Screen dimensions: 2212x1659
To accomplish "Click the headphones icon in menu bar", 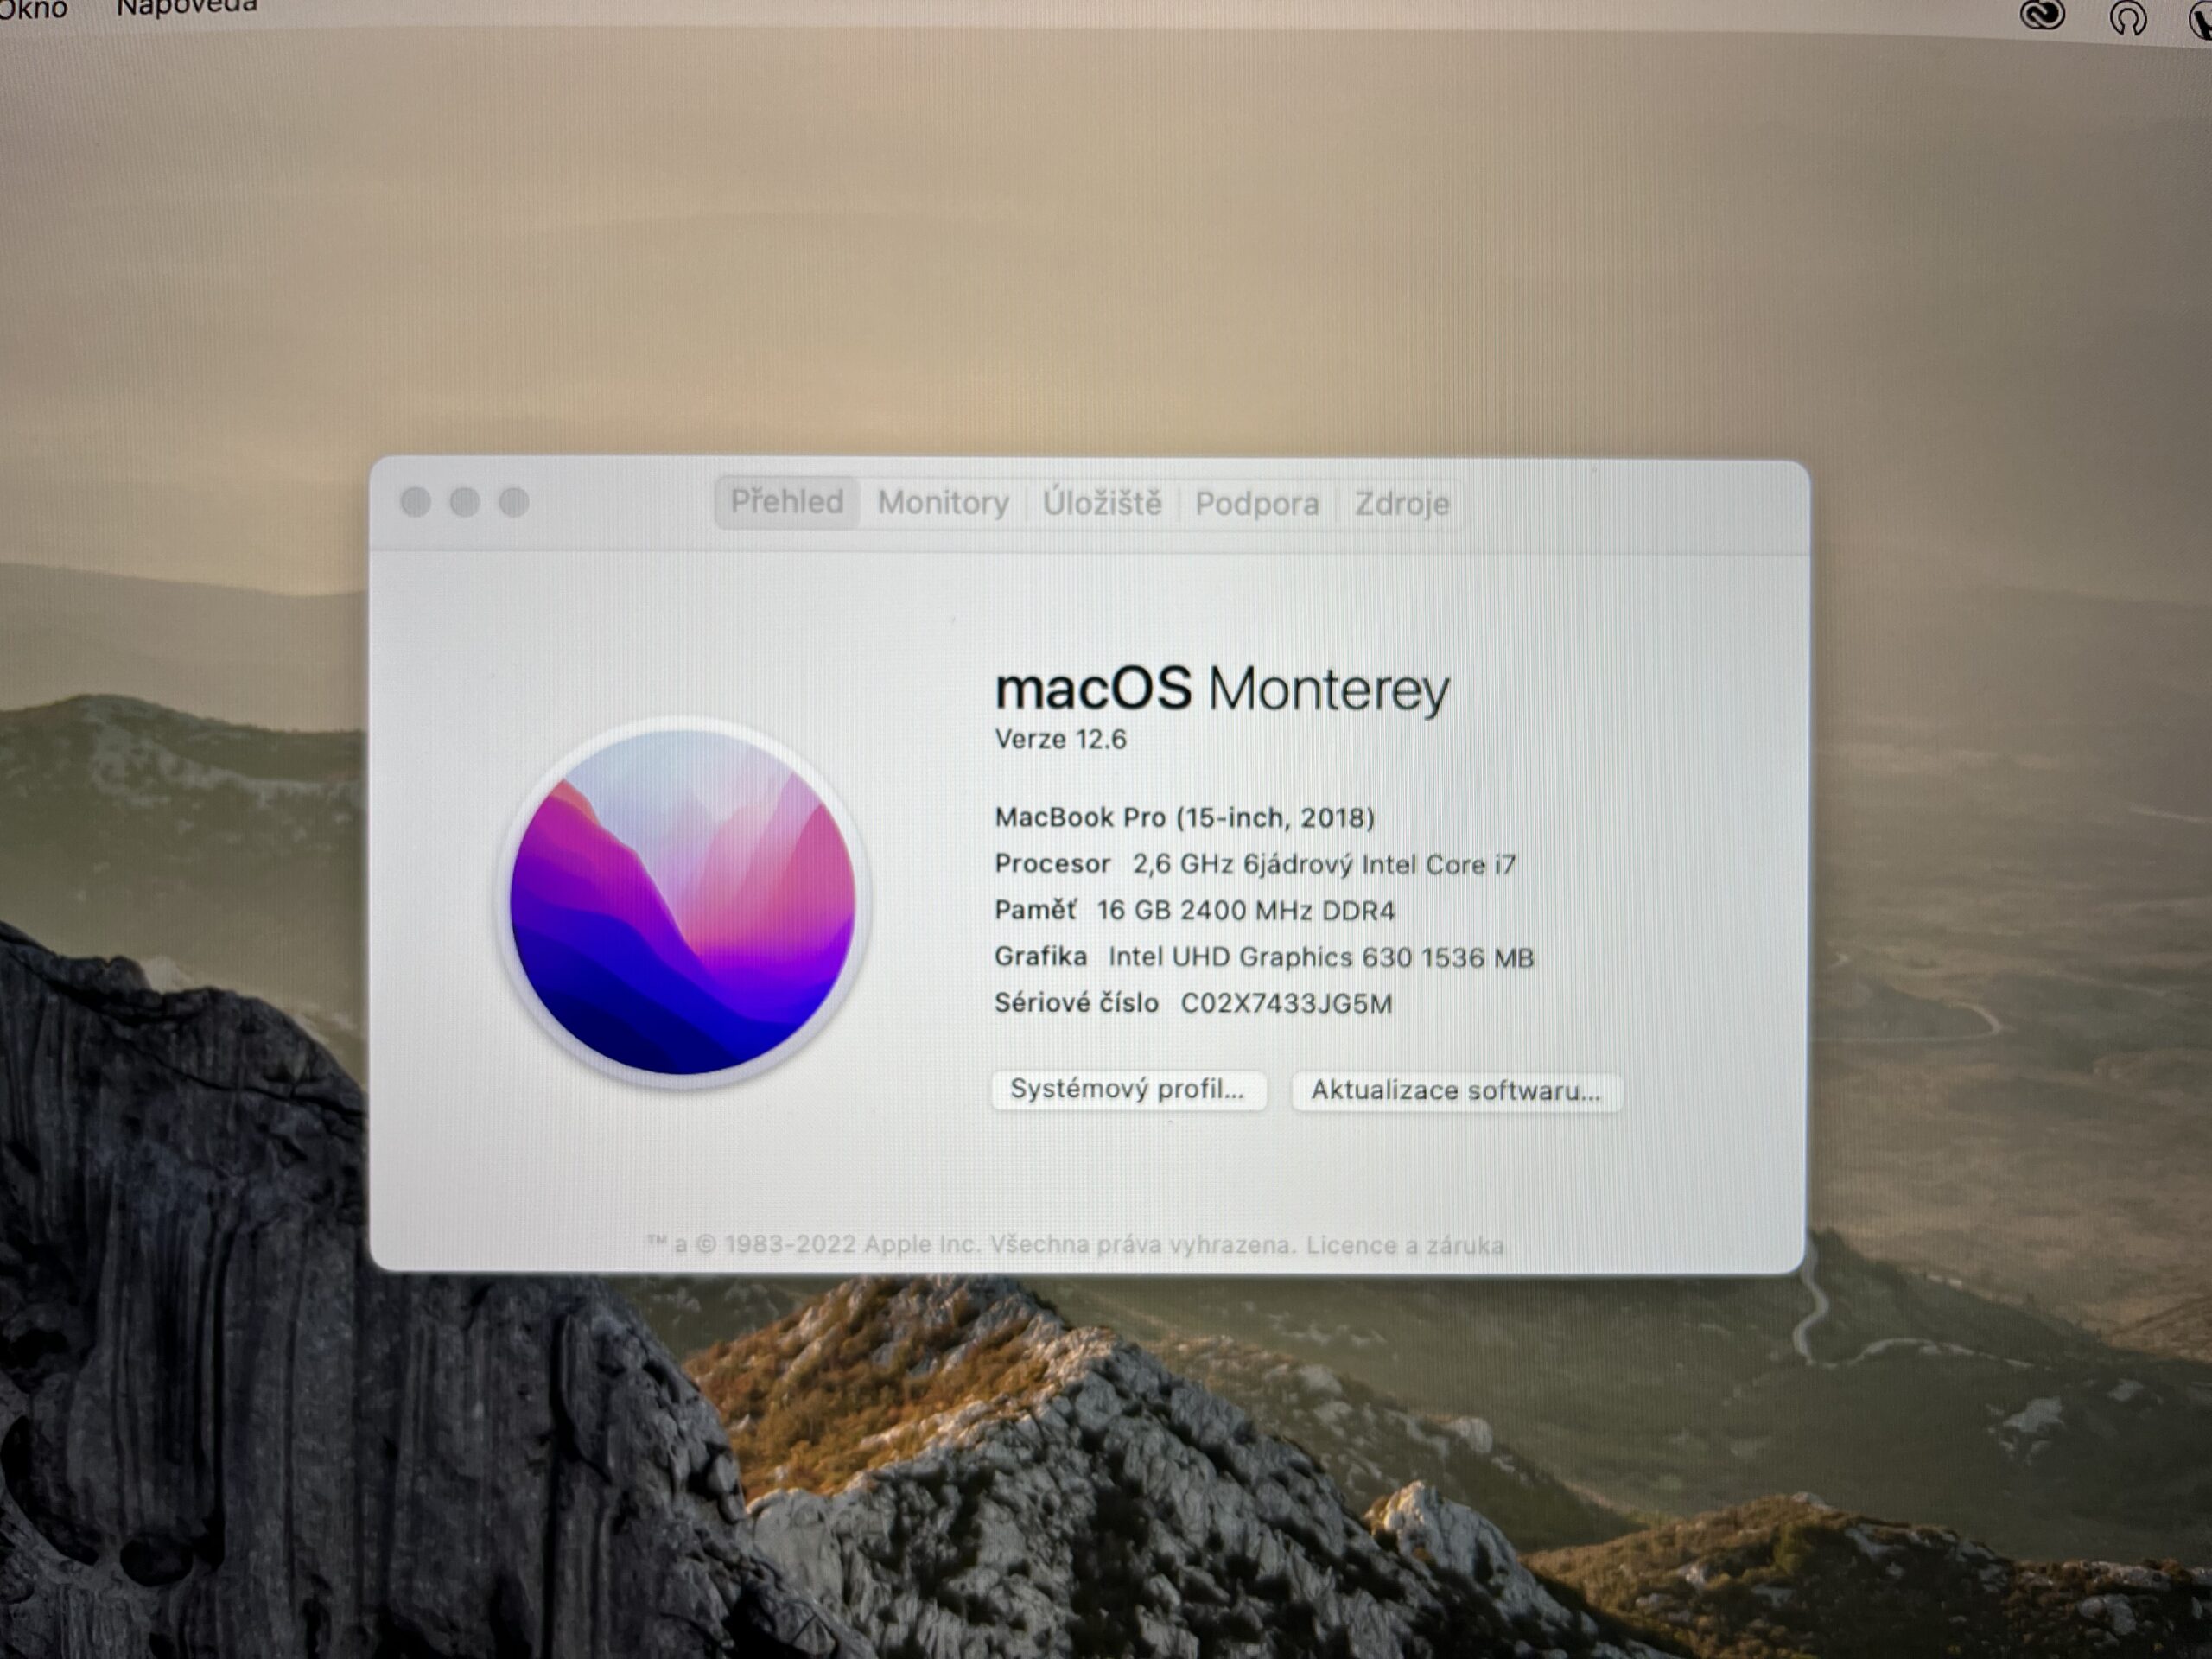I will (2128, 17).
